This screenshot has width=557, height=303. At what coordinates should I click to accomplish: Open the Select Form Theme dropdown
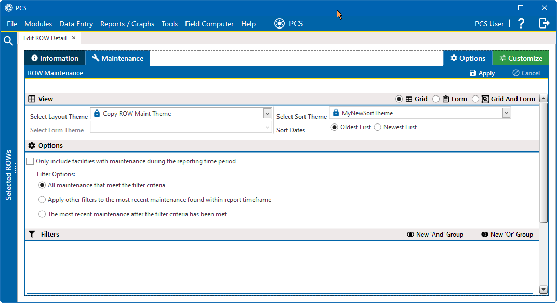[267, 127]
